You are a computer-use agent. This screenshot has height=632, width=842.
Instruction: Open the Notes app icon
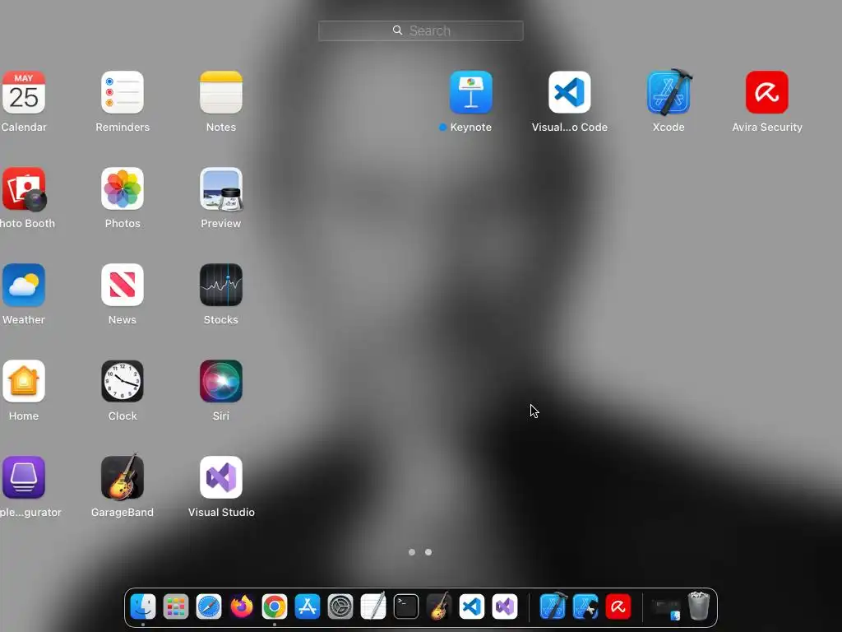click(x=221, y=92)
